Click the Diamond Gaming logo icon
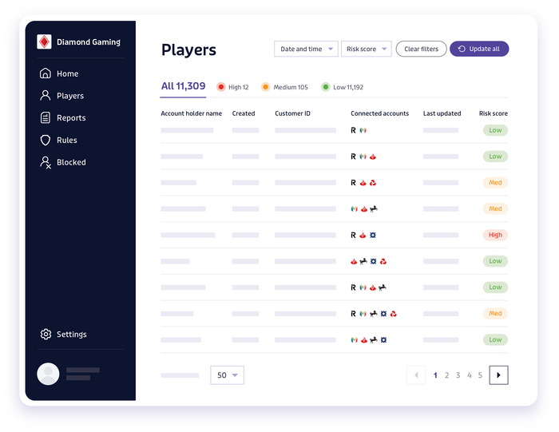This screenshot has height=432, width=559. click(x=45, y=42)
